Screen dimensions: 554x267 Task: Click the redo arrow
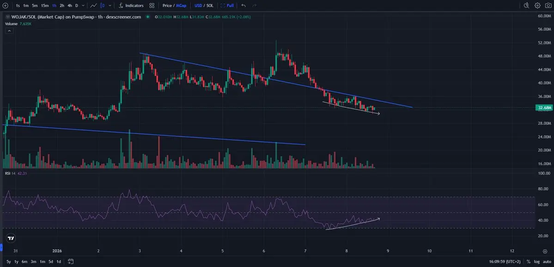pos(255,6)
